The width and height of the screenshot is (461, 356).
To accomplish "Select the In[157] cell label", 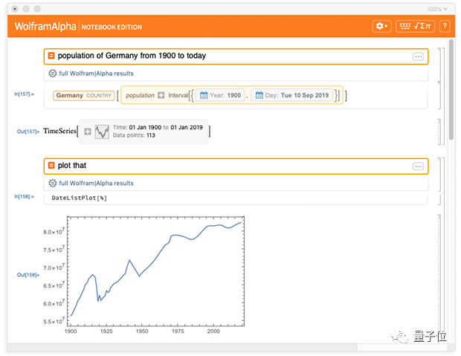I will click(24, 94).
